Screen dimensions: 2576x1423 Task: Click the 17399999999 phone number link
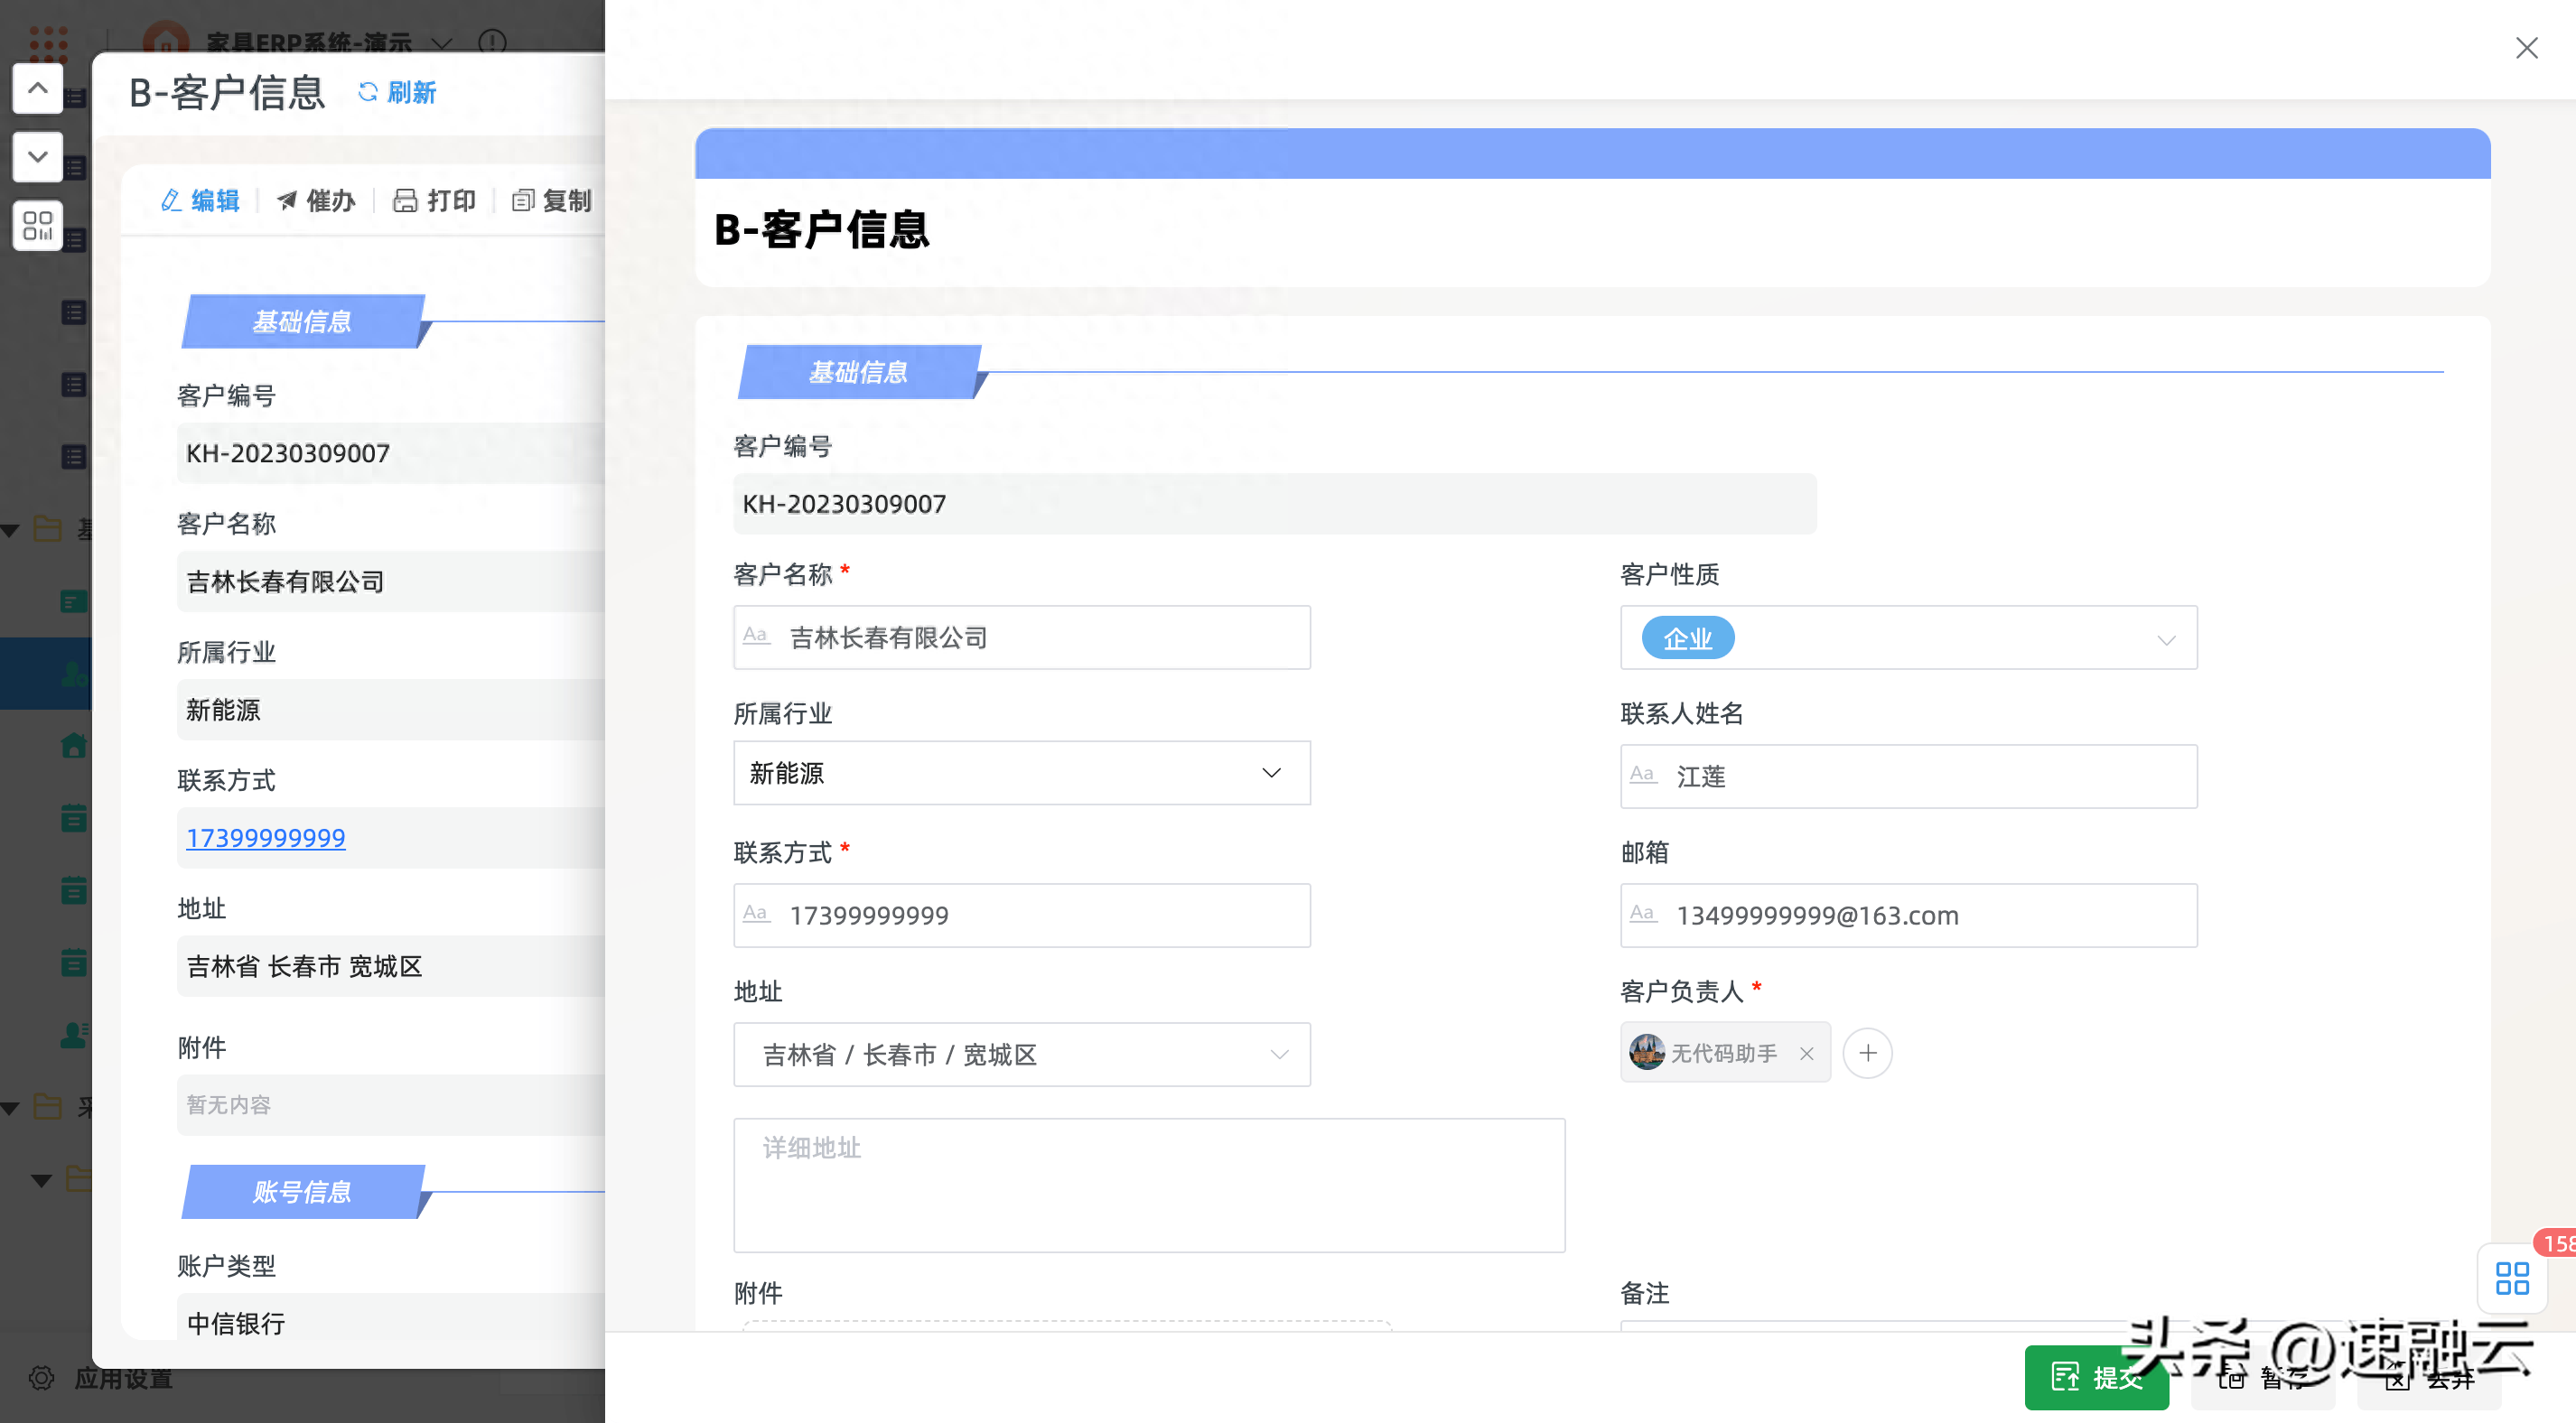coord(265,837)
